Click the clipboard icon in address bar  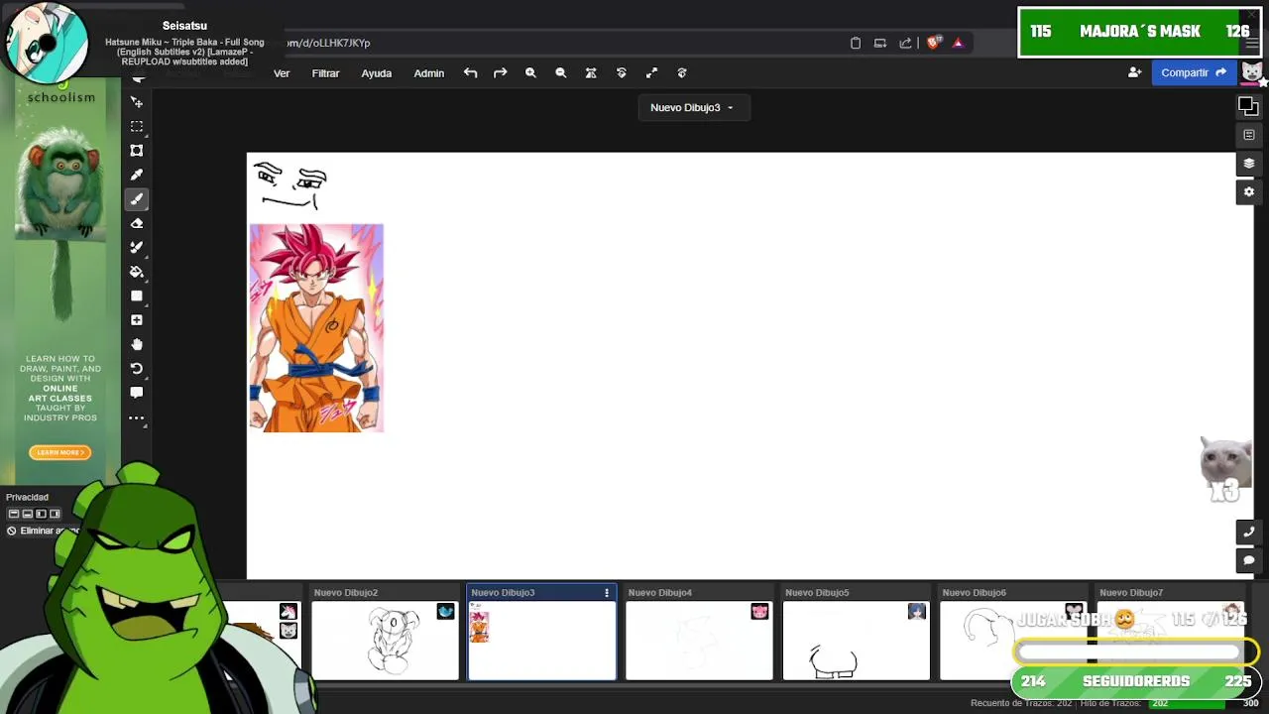point(856,43)
